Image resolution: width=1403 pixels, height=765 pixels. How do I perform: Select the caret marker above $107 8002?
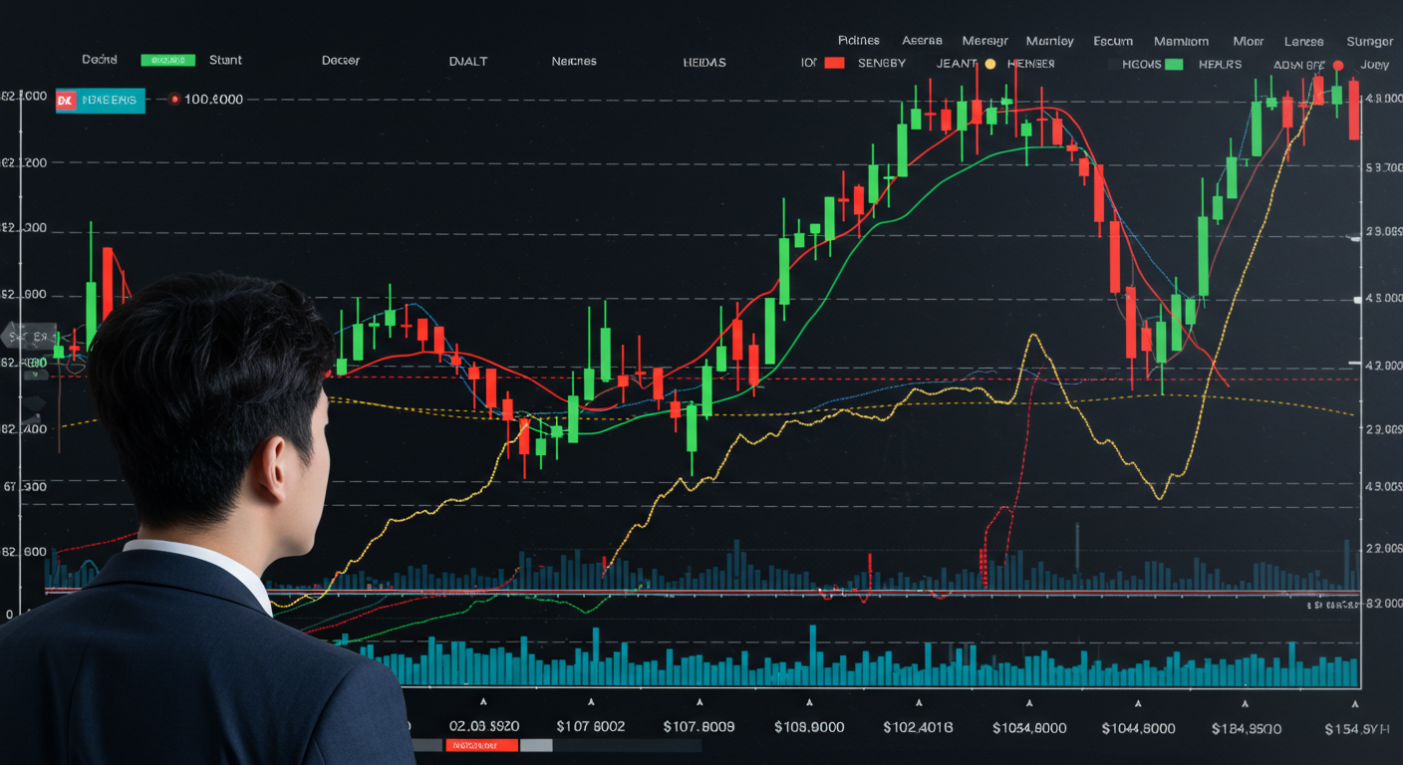pyautogui.click(x=591, y=701)
